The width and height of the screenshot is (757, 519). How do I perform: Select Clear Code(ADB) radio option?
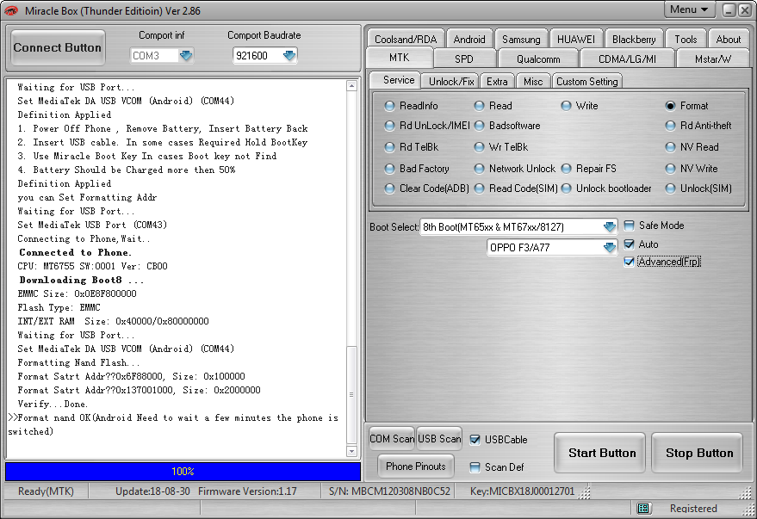pyautogui.click(x=389, y=188)
